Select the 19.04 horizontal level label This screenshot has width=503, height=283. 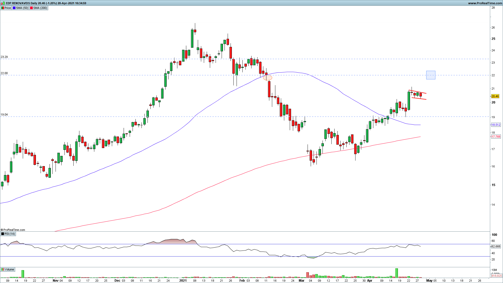pyautogui.click(x=4, y=115)
